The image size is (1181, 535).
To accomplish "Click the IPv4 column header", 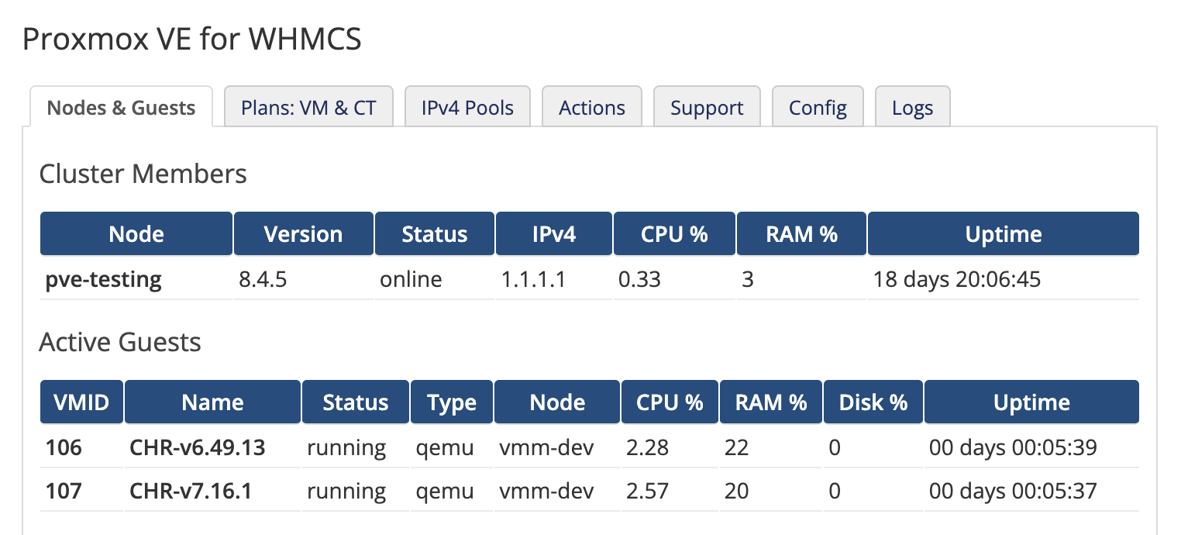I will pyautogui.click(x=554, y=233).
